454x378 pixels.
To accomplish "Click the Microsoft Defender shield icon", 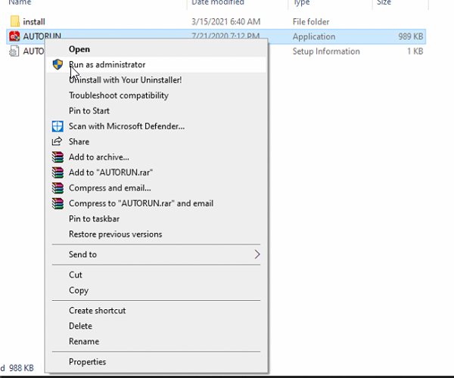I will click(x=57, y=126).
